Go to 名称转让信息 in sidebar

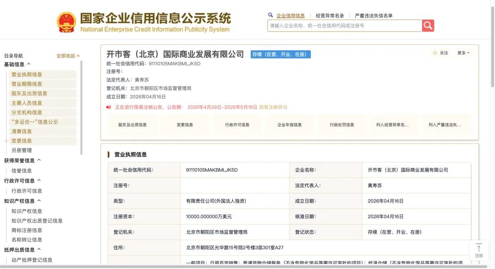[x=27, y=240]
